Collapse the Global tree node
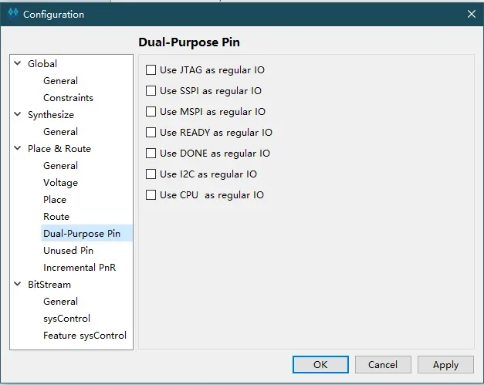 coord(18,63)
